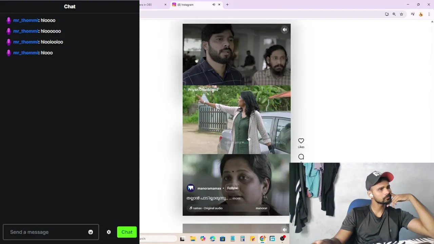
Task: Open chat settings gear
Action: [x=109, y=232]
